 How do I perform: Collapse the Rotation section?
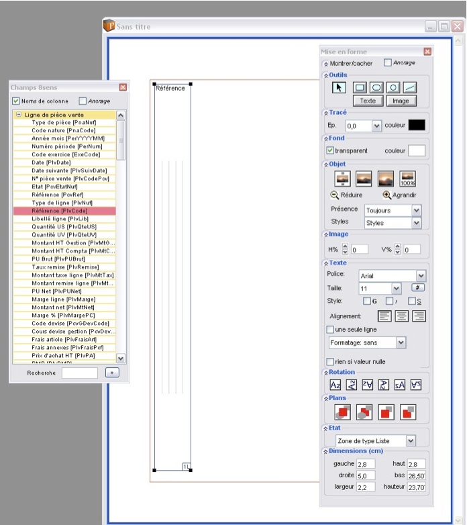[x=326, y=373]
